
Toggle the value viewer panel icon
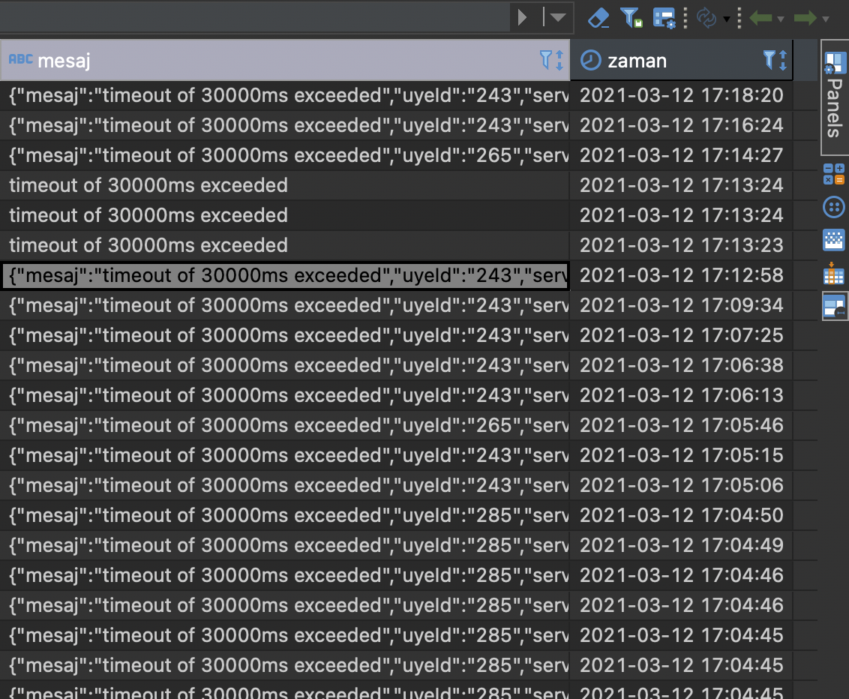click(835, 306)
